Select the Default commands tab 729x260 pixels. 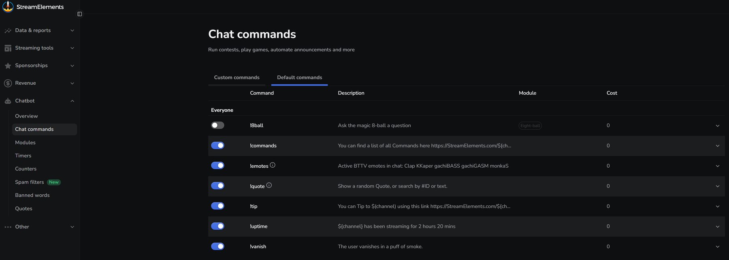coord(299,77)
